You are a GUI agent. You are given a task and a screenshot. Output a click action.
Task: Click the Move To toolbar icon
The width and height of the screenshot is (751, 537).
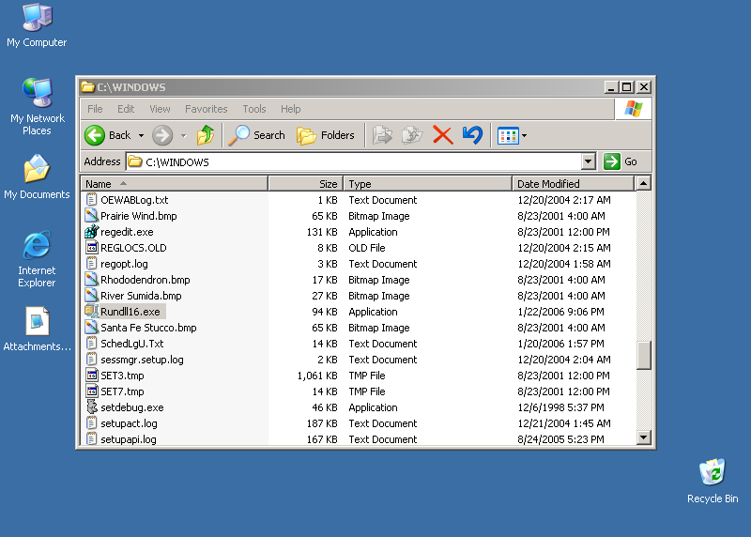[382, 135]
